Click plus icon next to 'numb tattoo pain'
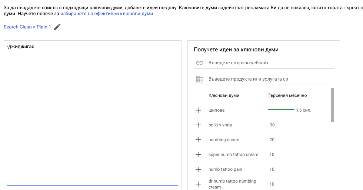Screen dimensions: 363x190 (x=198, y=169)
